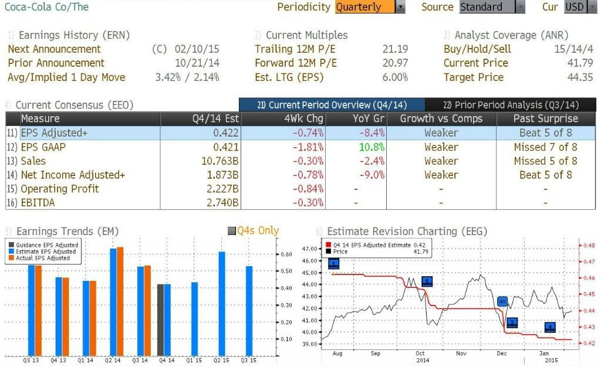Select the EBITDA row
601x367 pixels.
pyautogui.click(x=300, y=202)
